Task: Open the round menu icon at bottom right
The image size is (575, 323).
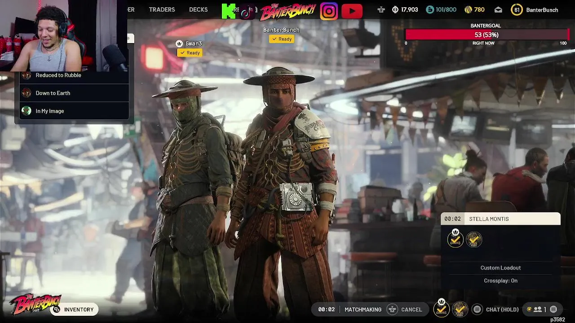Action: click(x=553, y=310)
